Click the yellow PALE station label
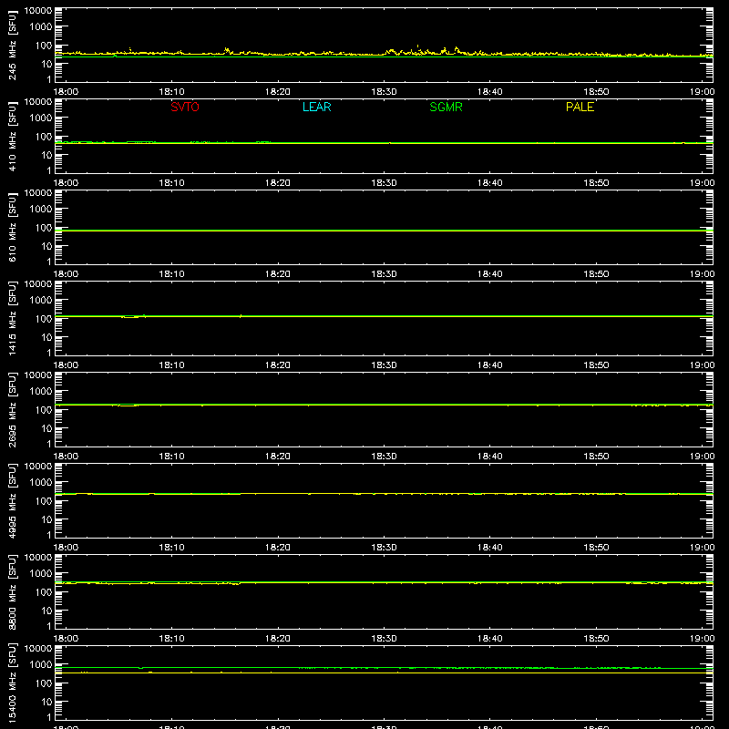This screenshot has height=729, width=729. point(580,107)
